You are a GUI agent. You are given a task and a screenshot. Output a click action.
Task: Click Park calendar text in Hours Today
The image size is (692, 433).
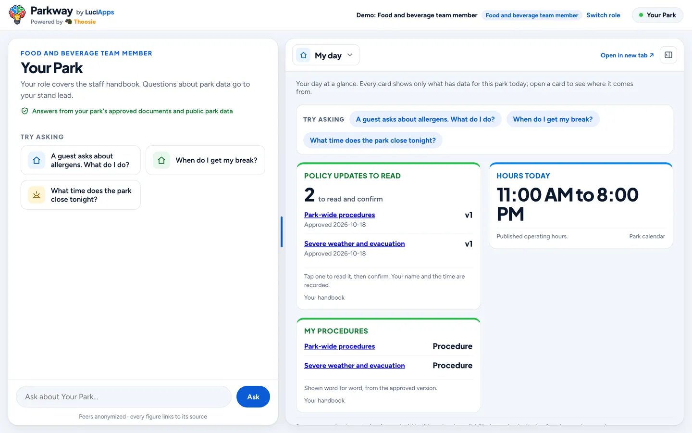pyautogui.click(x=647, y=236)
